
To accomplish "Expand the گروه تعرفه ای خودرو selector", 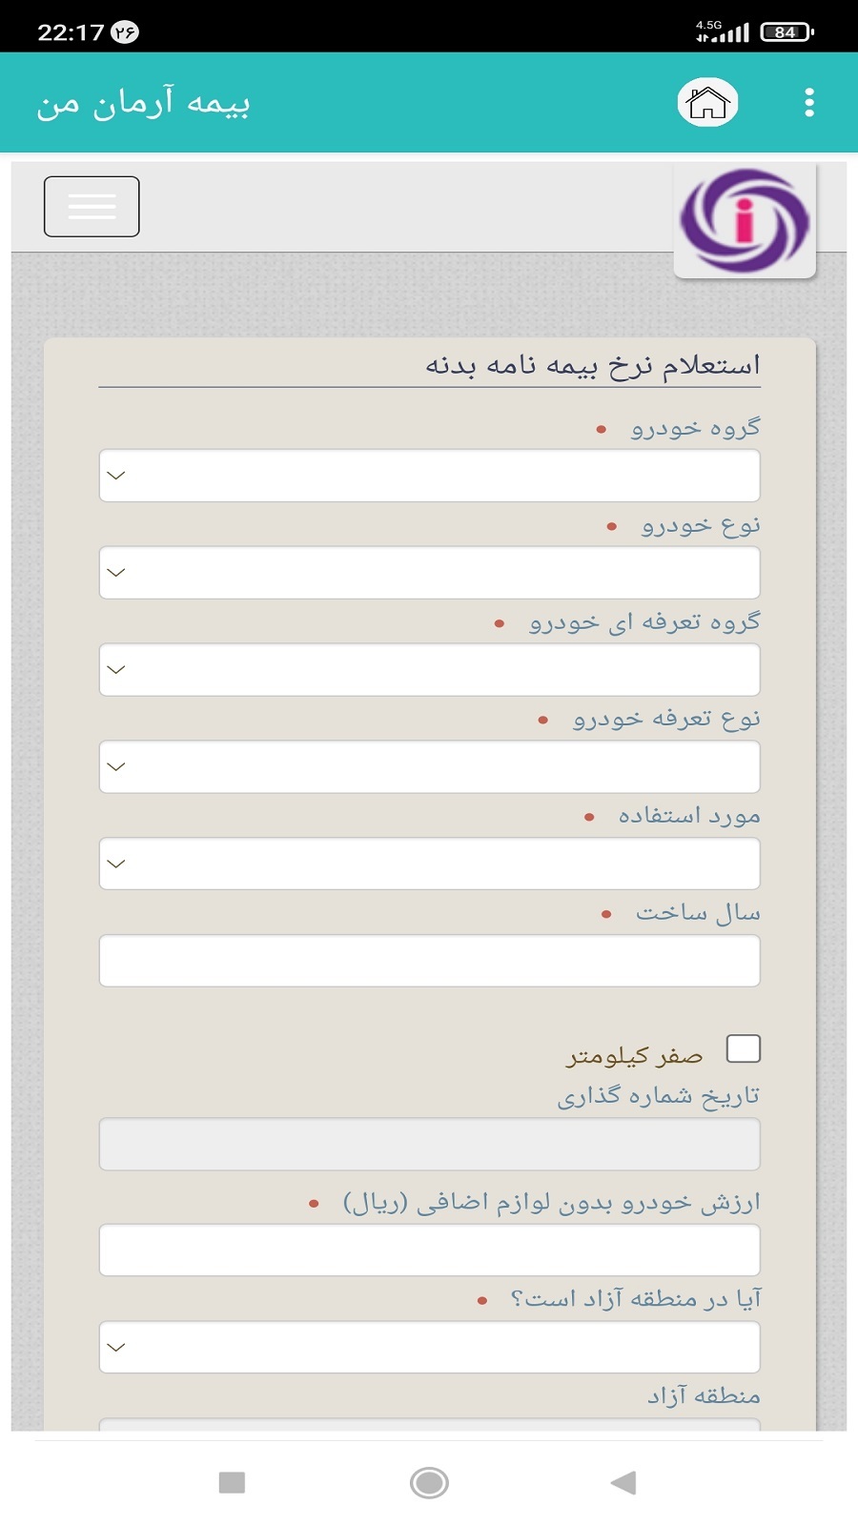I will coord(428,669).
